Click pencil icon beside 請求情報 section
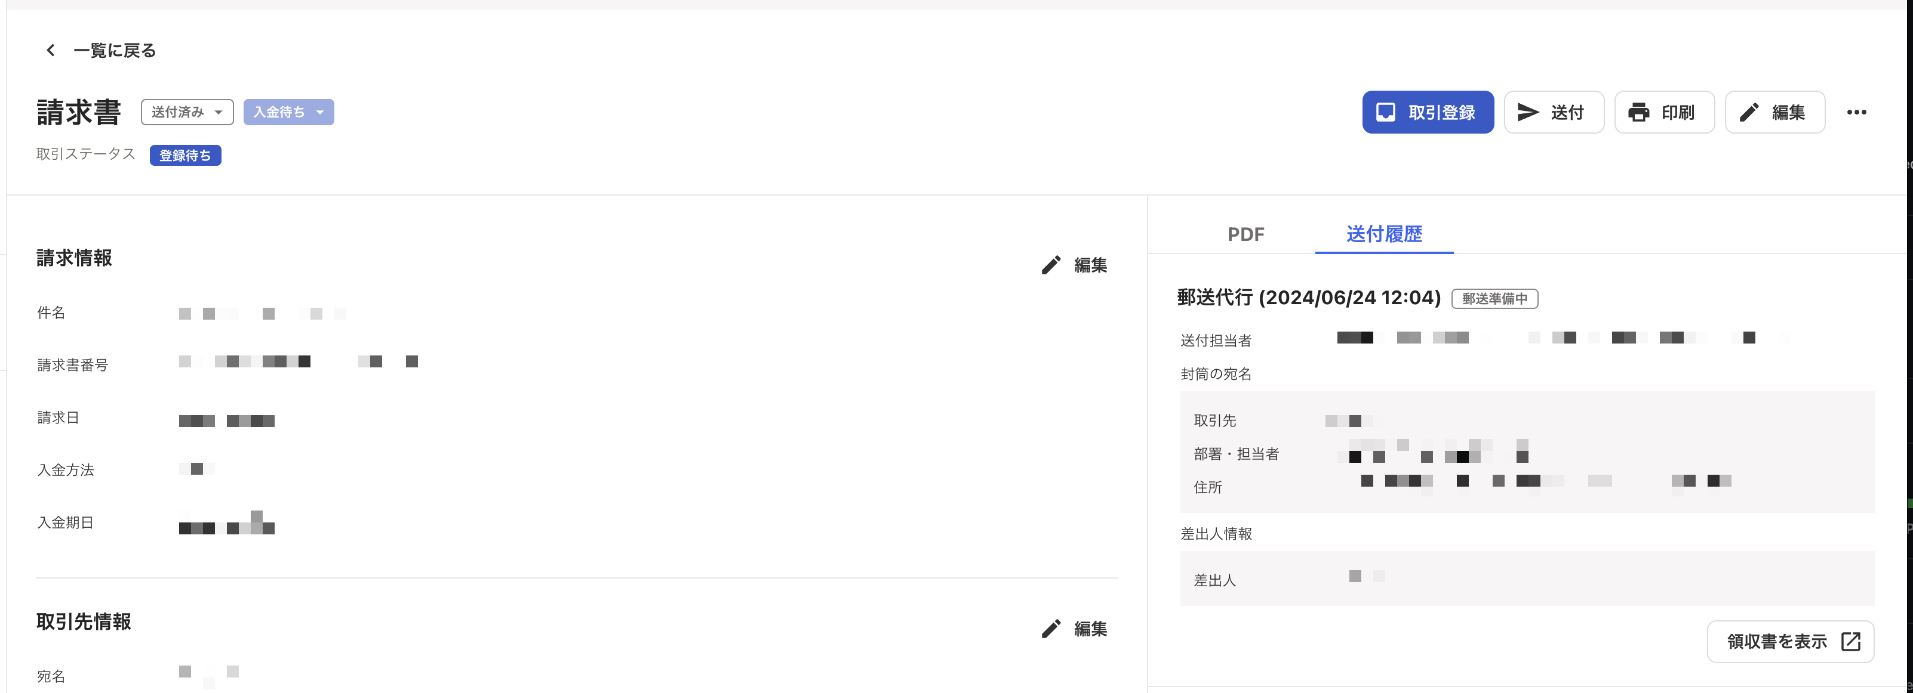This screenshot has width=1913, height=693. (x=1051, y=265)
